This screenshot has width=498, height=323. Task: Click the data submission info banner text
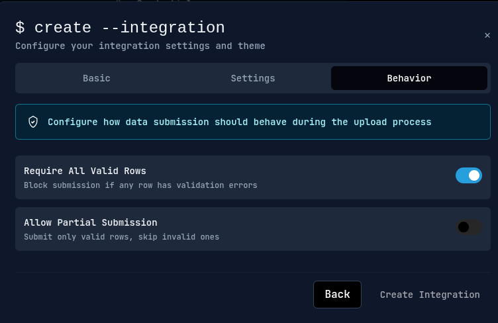pyautogui.click(x=239, y=122)
